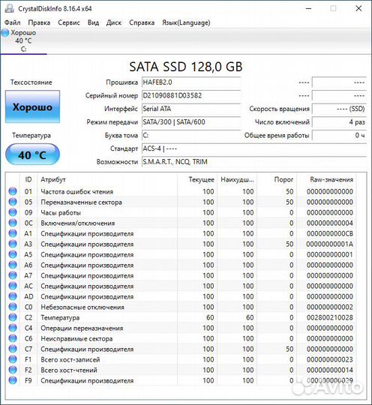This screenshot has height=405, width=372.
Task: Click status orb for attribute C4
Action: 13,328
